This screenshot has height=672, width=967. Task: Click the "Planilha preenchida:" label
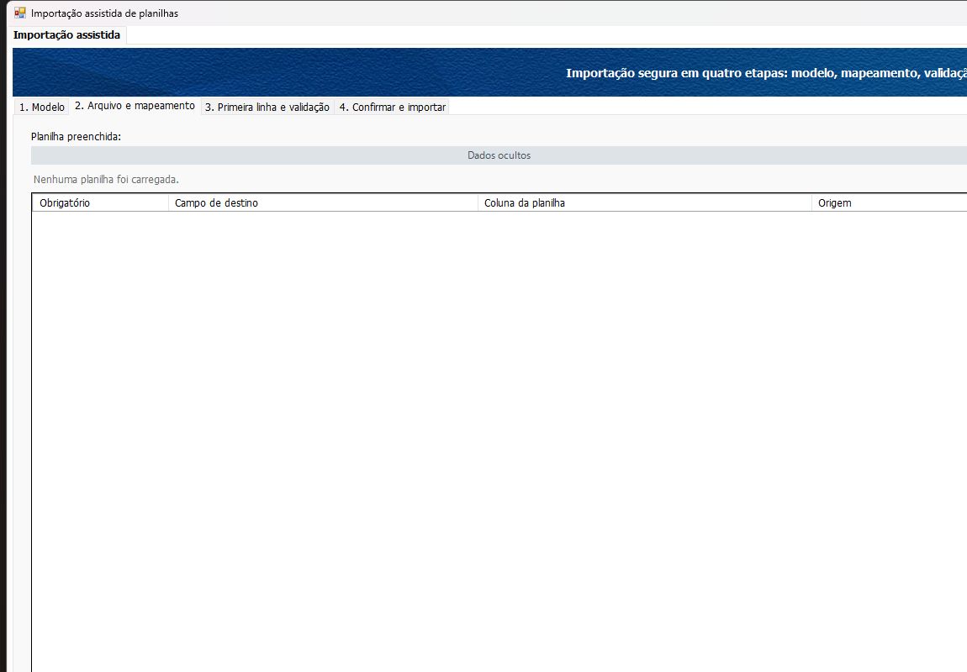click(x=76, y=137)
